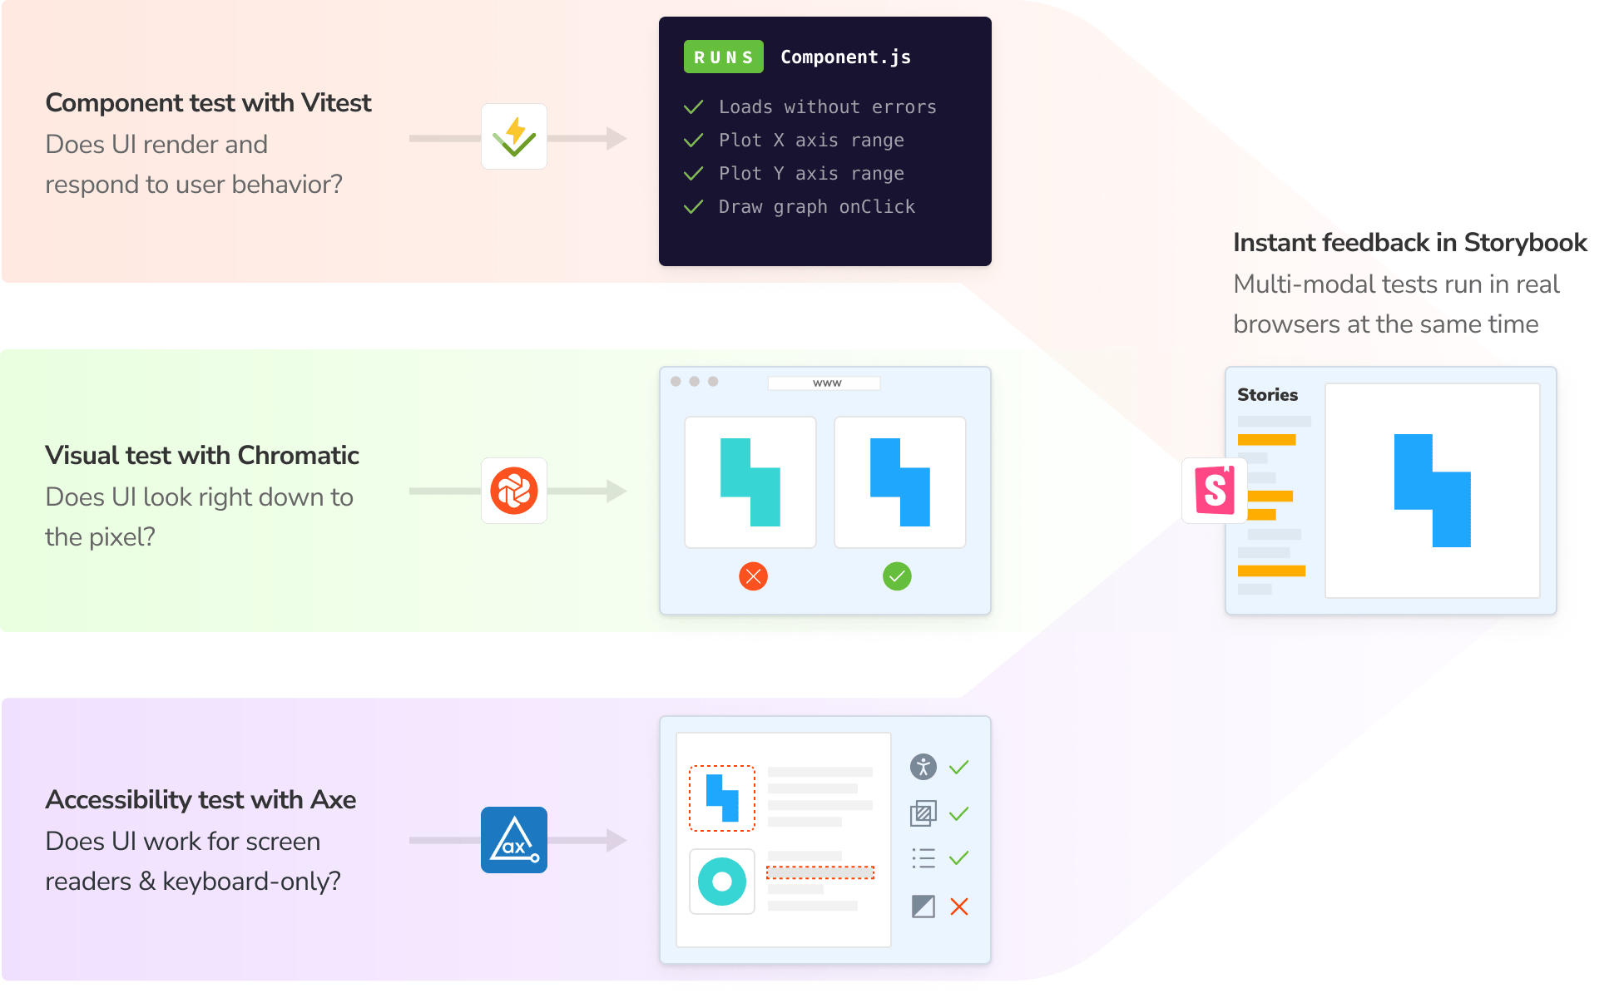1624x998 pixels.
Task: Click the Component.js filename
Action: pos(845,57)
